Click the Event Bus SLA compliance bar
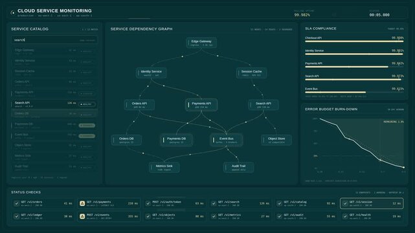415x233 pixels. [x=354, y=93]
